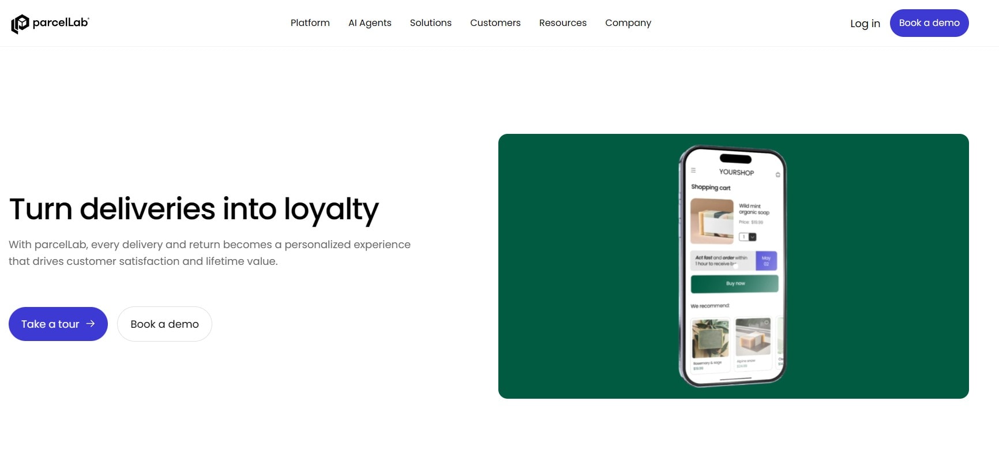Tap the shopping bag icon in phone mockup
999x457 pixels.
778,174
